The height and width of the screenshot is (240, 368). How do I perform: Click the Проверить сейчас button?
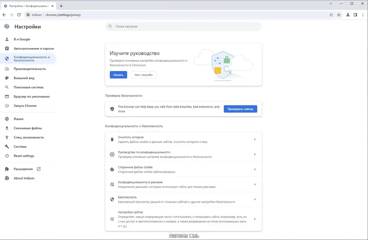click(x=240, y=109)
